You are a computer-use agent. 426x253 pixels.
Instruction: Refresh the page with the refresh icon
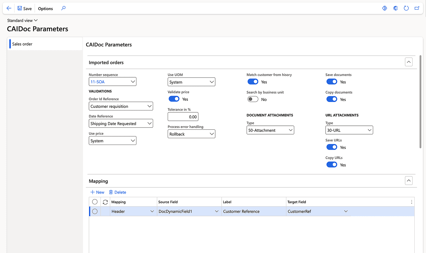click(x=406, y=8)
